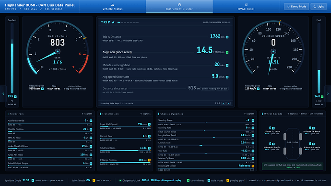Click the Total Gear Ratio progress bar
Viewport: 331px width, 186px height.
pyautogui.click(x=125, y=151)
